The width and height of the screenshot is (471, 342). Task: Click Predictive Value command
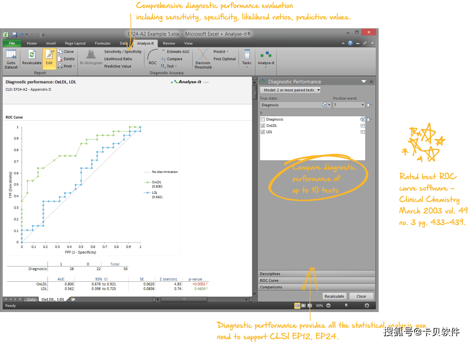(118, 66)
